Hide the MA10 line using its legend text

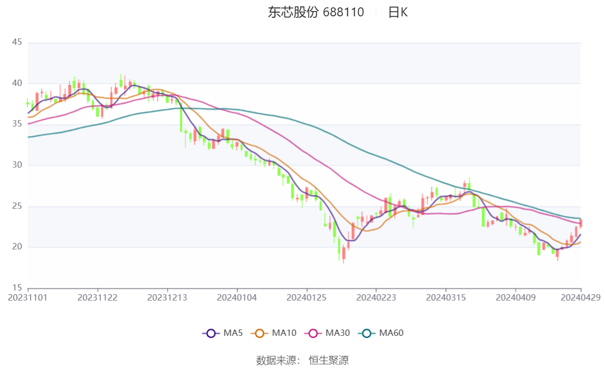(x=284, y=333)
